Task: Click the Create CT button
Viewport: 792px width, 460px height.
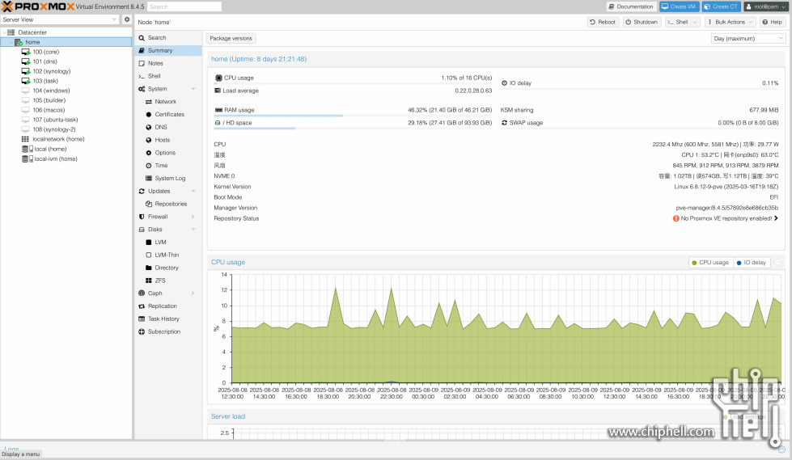Action: (721, 6)
